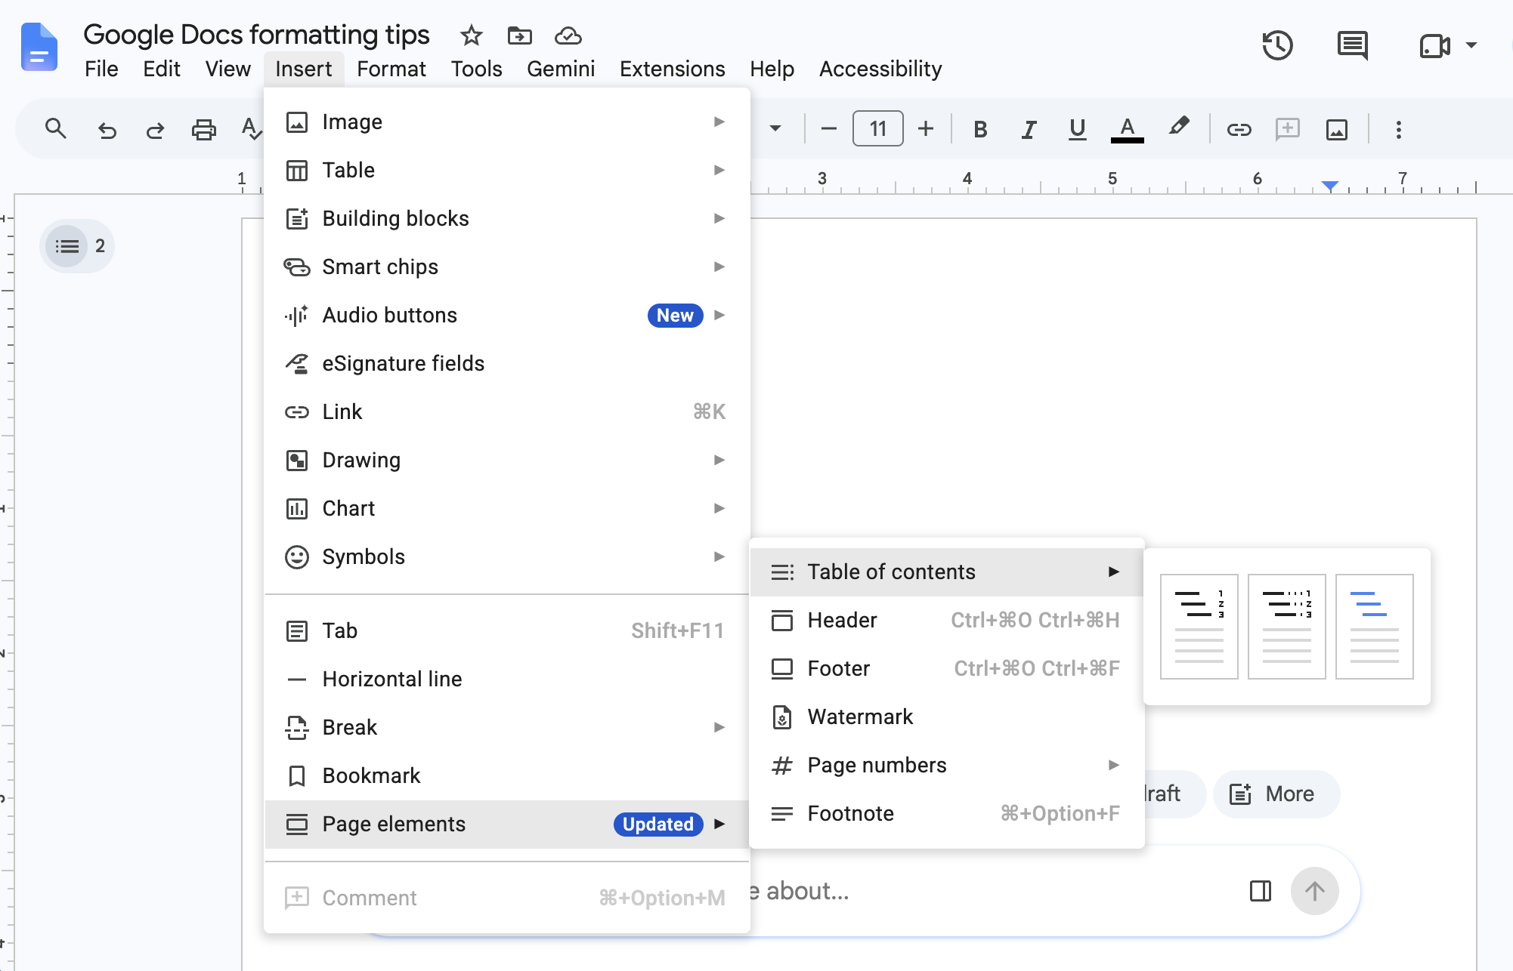Expand the font dropdown arrow in toolbar
This screenshot has width=1513, height=971.
[775, 129]
